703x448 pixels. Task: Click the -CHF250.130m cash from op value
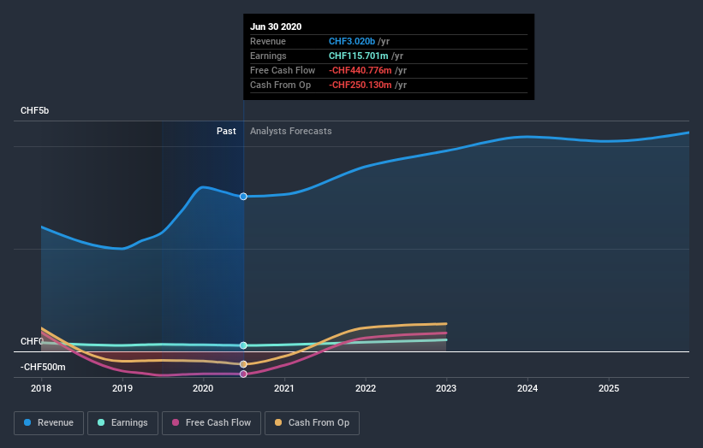point(360,85)
